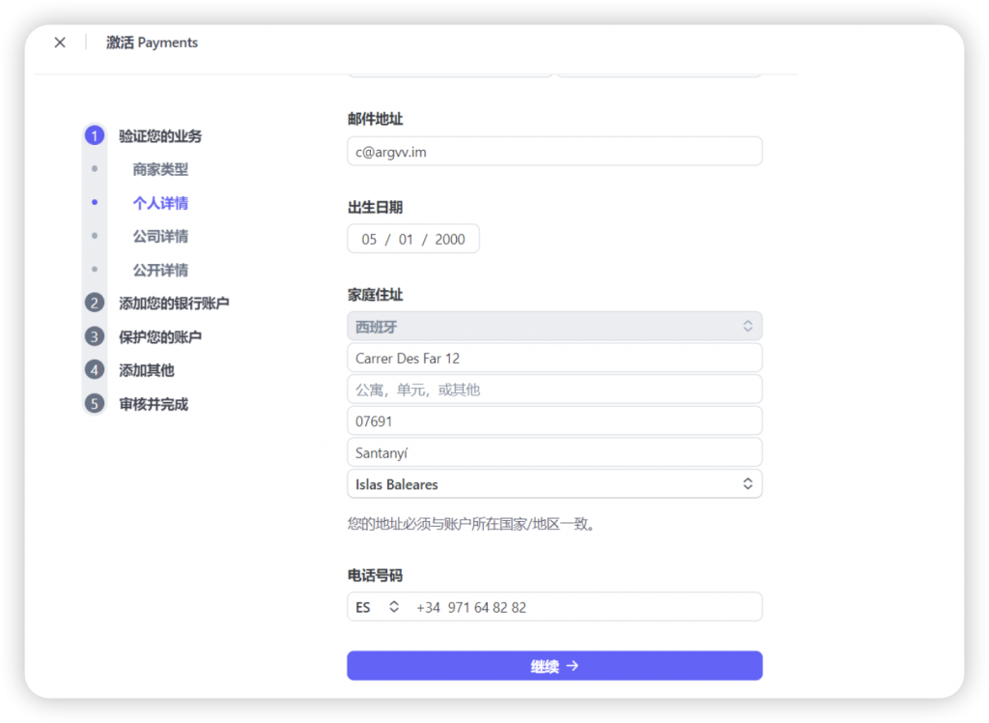The width and height of the screenshot is (989, 723).
Task: Click the postal code field 07691
Action: pos(554,421)
